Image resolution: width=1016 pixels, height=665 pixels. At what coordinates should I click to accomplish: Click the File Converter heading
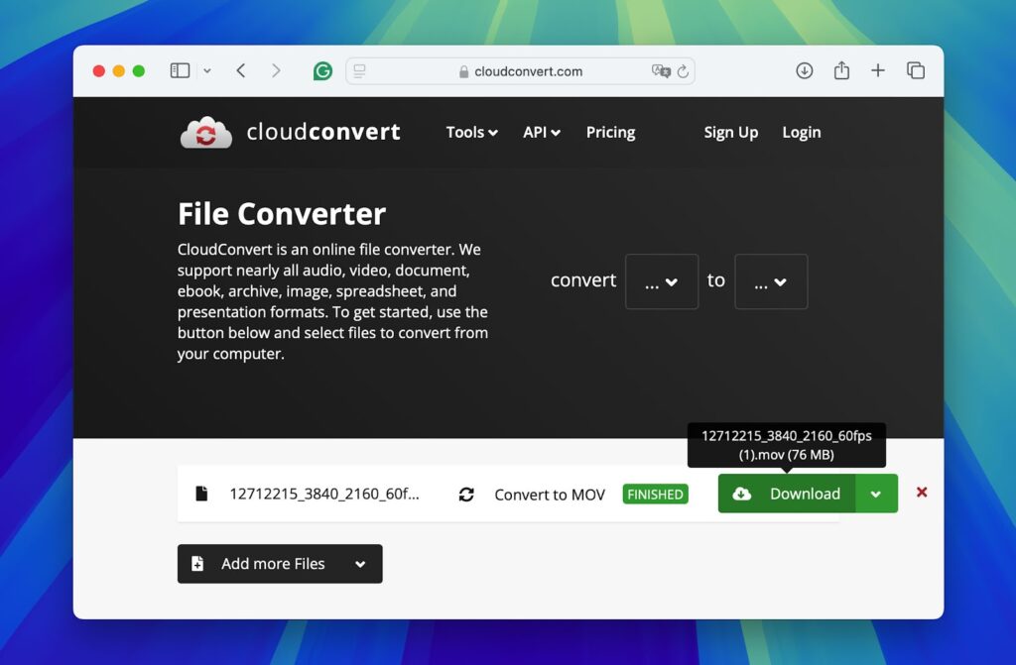point(282,214)
